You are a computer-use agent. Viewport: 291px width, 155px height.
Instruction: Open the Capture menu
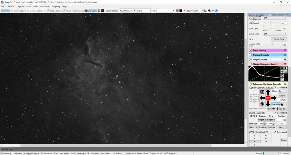click(x=20, y=7)
